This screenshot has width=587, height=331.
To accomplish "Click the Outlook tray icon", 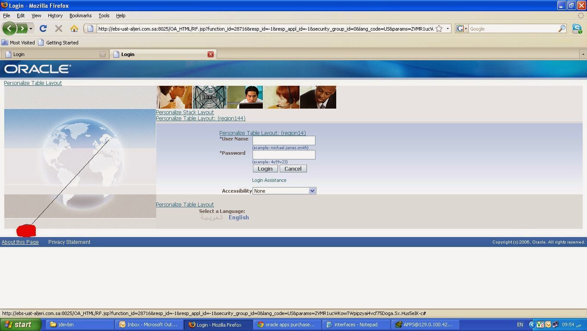I will pyautogui.click(x=548, y=325).
